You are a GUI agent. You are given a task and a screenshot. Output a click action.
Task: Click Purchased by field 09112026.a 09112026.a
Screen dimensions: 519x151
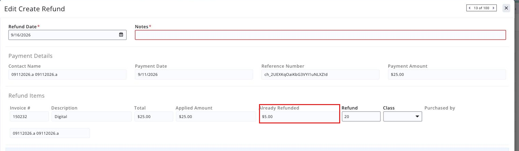coord(50,133)
